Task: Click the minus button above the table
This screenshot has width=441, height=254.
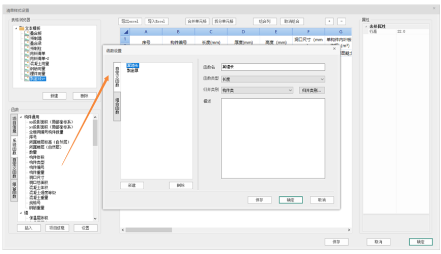Action: tap(341, 21)
